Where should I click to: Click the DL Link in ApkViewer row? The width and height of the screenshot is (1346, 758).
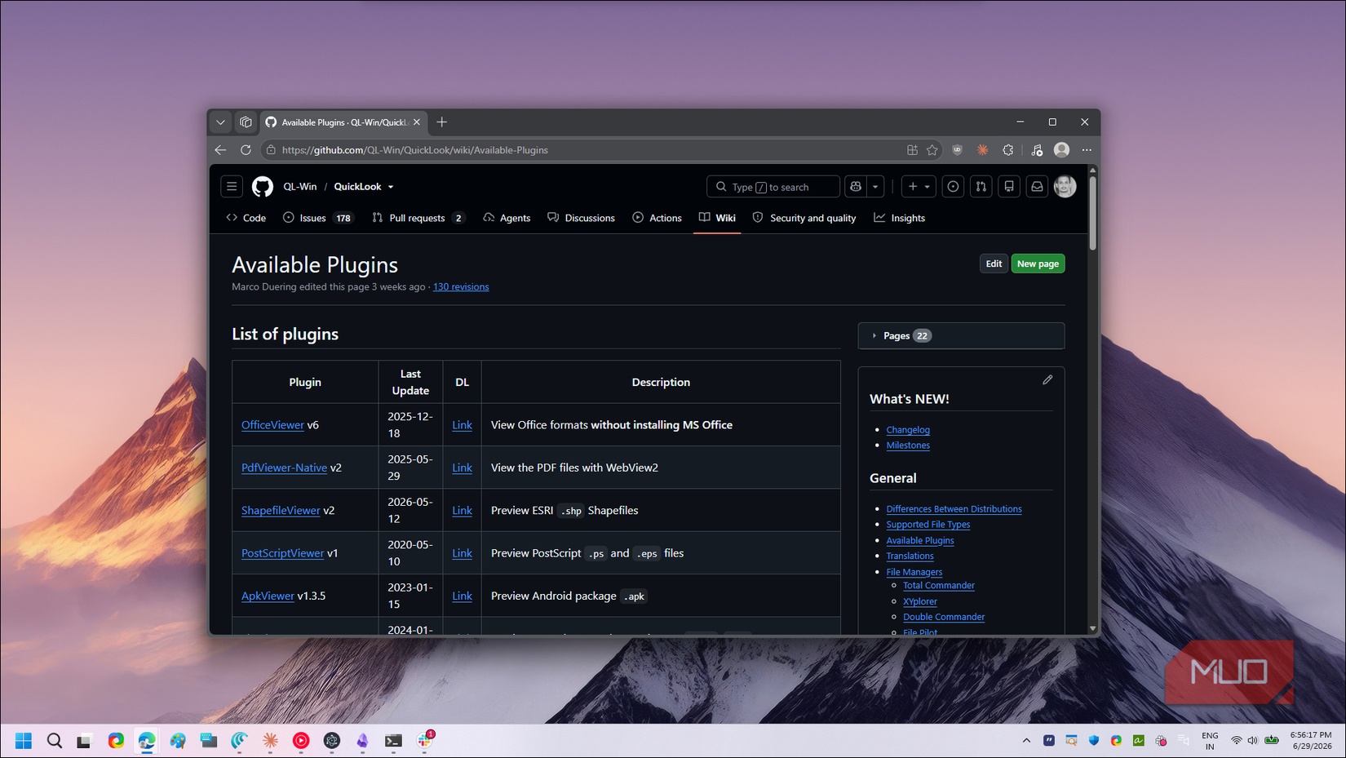462,596
